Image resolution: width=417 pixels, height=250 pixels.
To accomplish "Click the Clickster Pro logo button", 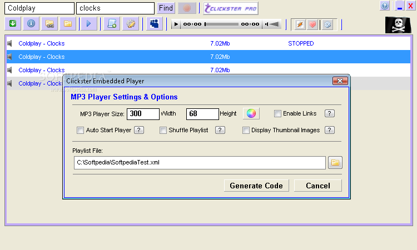I will [x=231, y=8].
